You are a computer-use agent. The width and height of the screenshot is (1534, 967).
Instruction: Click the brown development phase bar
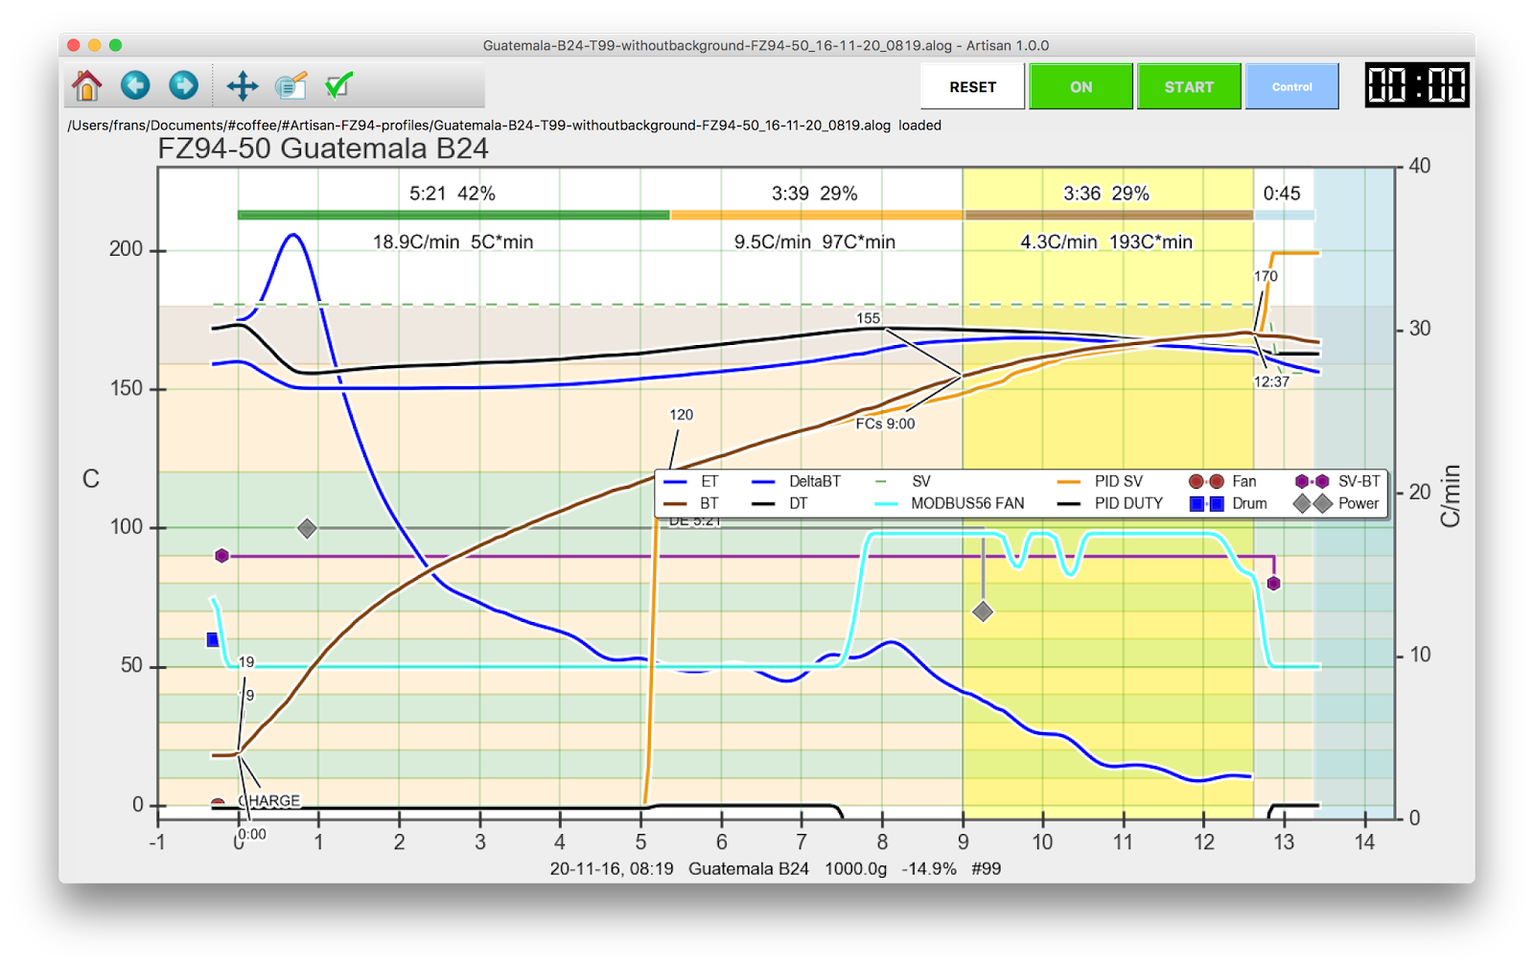pyautogui.click(x=1108, y=216)
